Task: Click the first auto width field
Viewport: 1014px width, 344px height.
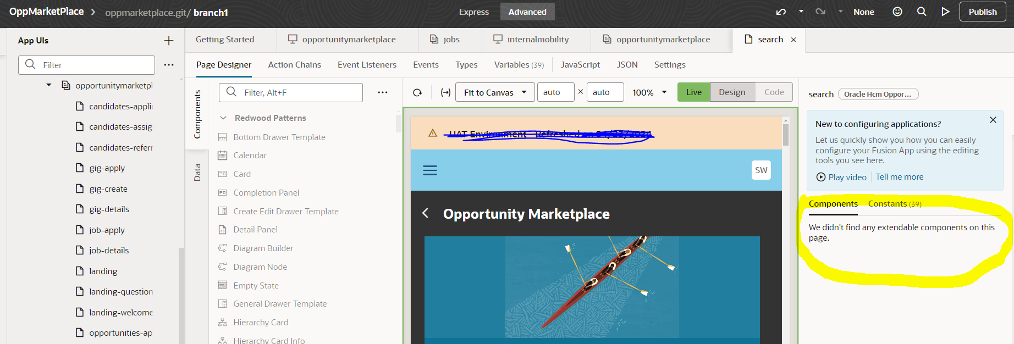Action: coord(556,92)
